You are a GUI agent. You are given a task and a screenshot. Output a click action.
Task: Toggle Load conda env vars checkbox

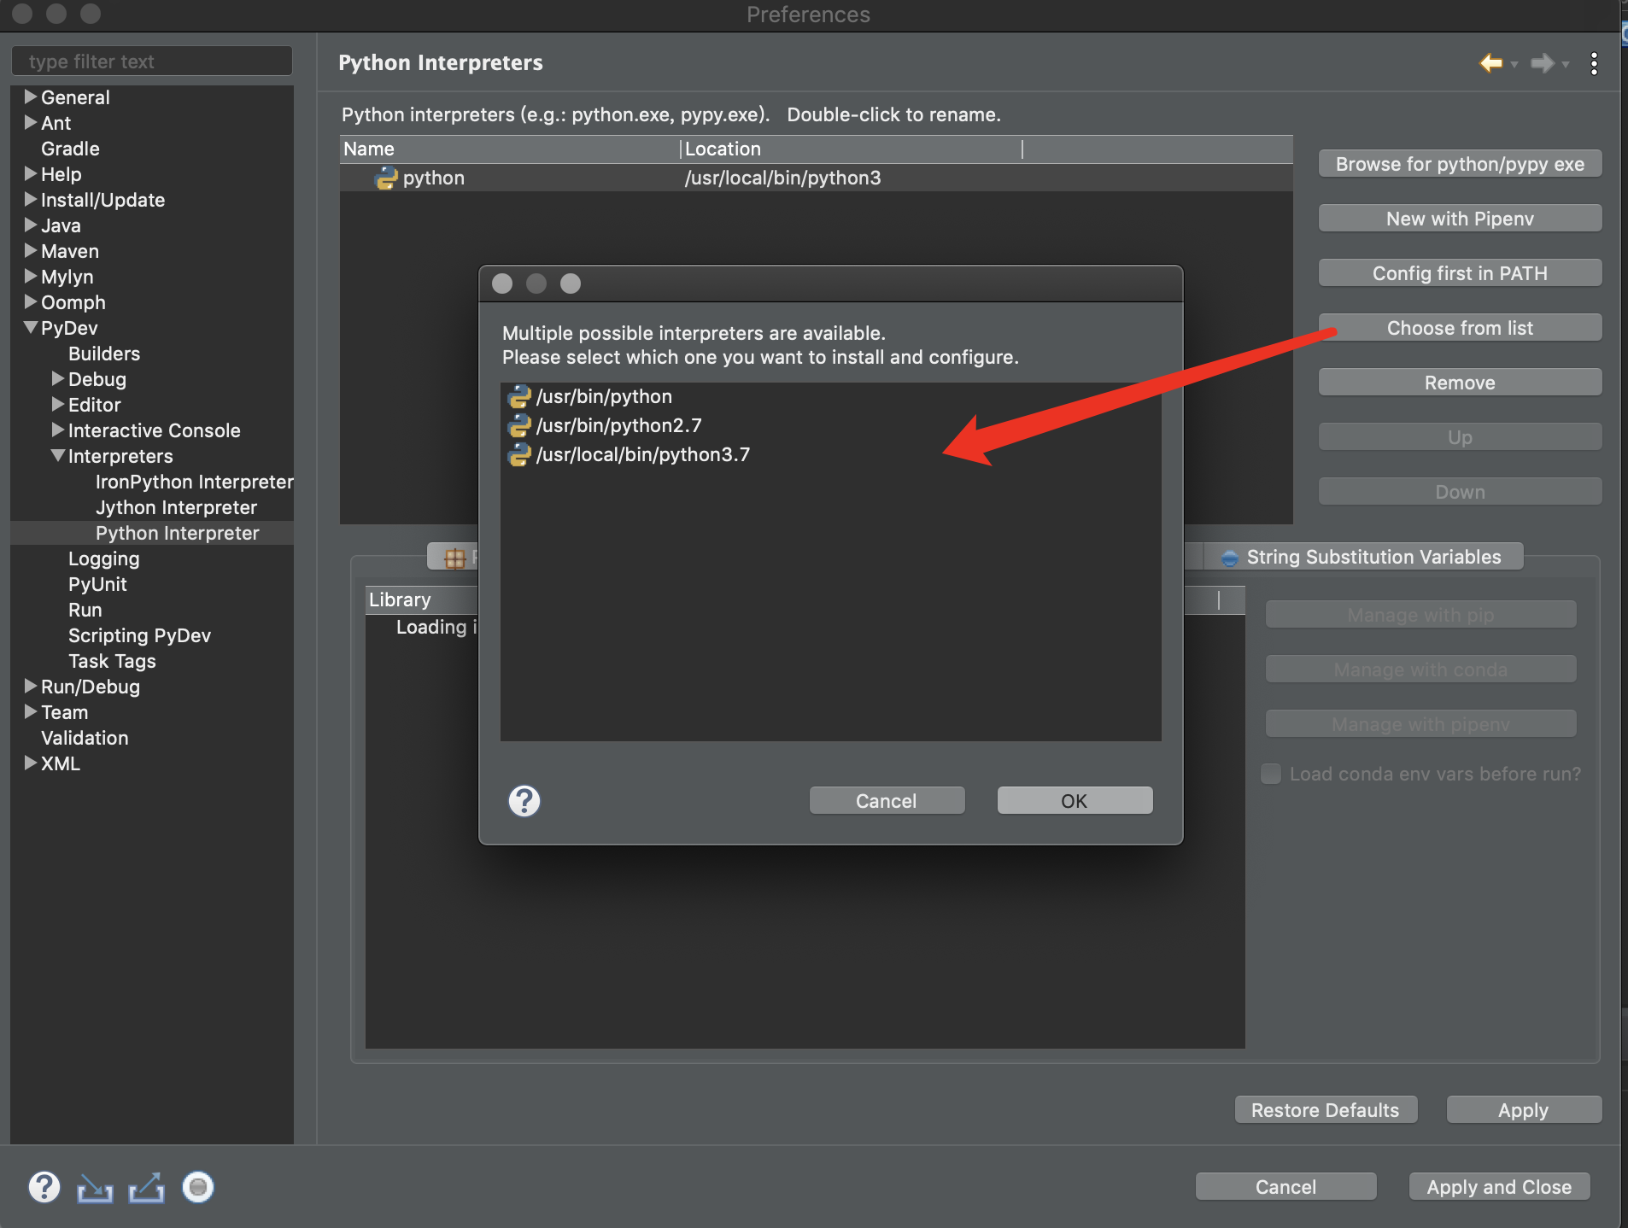(1271, 774)
